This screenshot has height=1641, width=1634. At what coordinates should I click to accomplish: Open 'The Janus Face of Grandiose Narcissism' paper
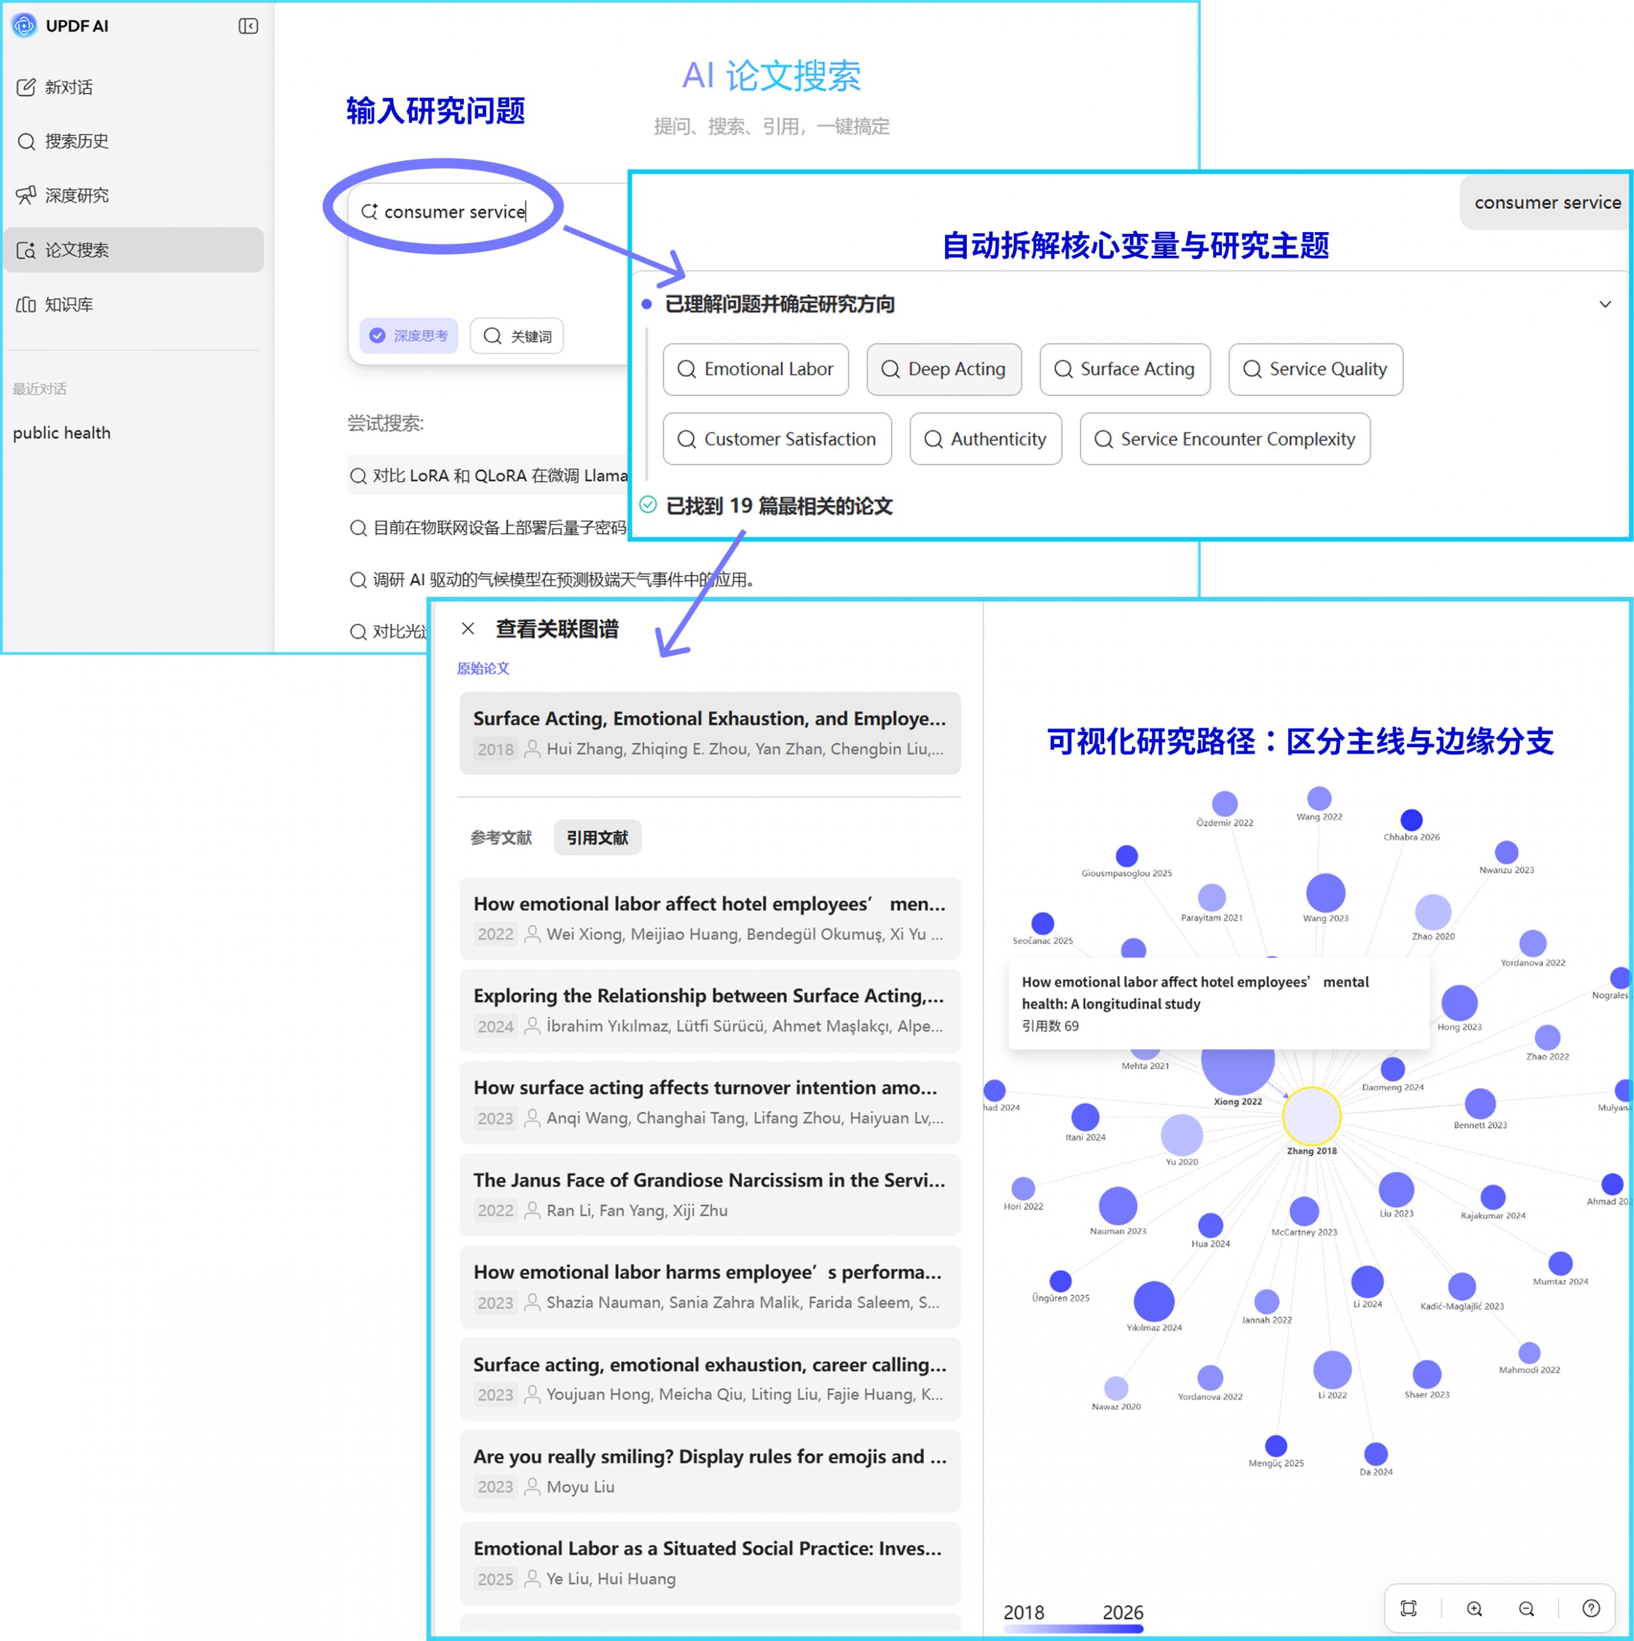710,1194
